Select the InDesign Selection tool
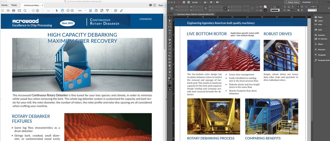The width and height of the screenshot is (330, 141). coord(170,17)
